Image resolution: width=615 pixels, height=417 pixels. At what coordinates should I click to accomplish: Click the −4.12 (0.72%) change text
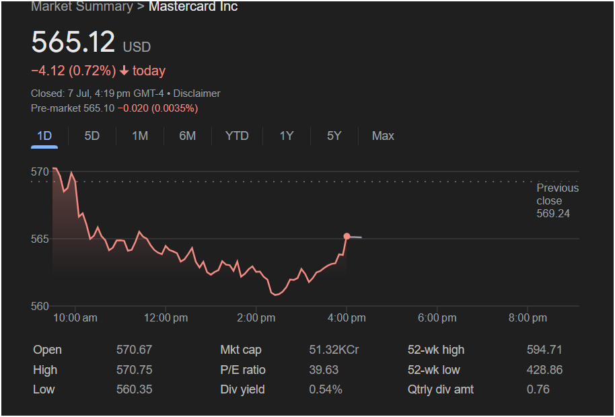(73, 71)
